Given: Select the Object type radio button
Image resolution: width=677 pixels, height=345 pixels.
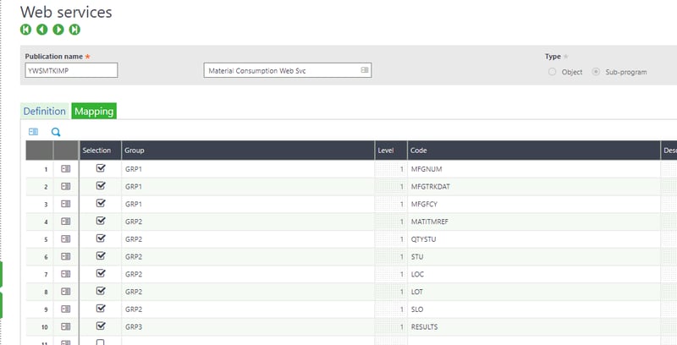Looking at the screenshot, I should (553, 72).
